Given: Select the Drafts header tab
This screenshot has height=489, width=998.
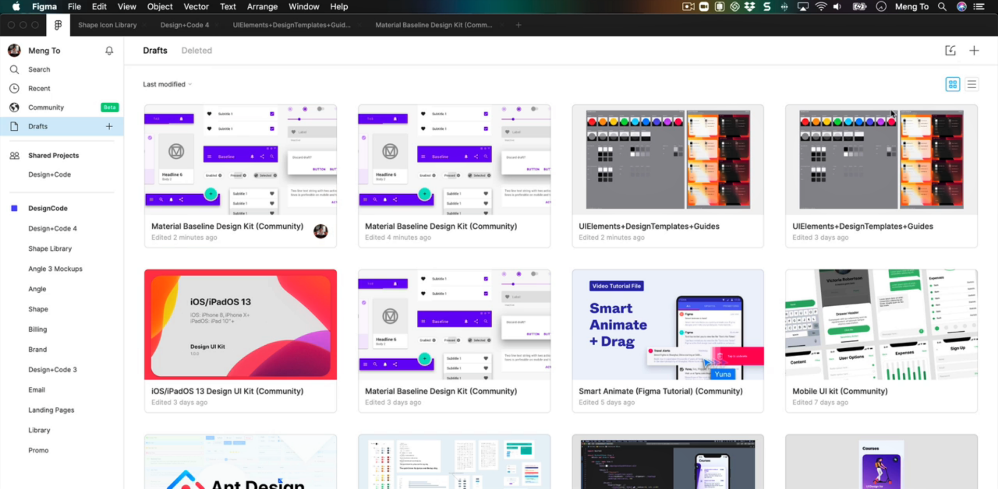Looking at the screenshot, I should click(155, 50).
